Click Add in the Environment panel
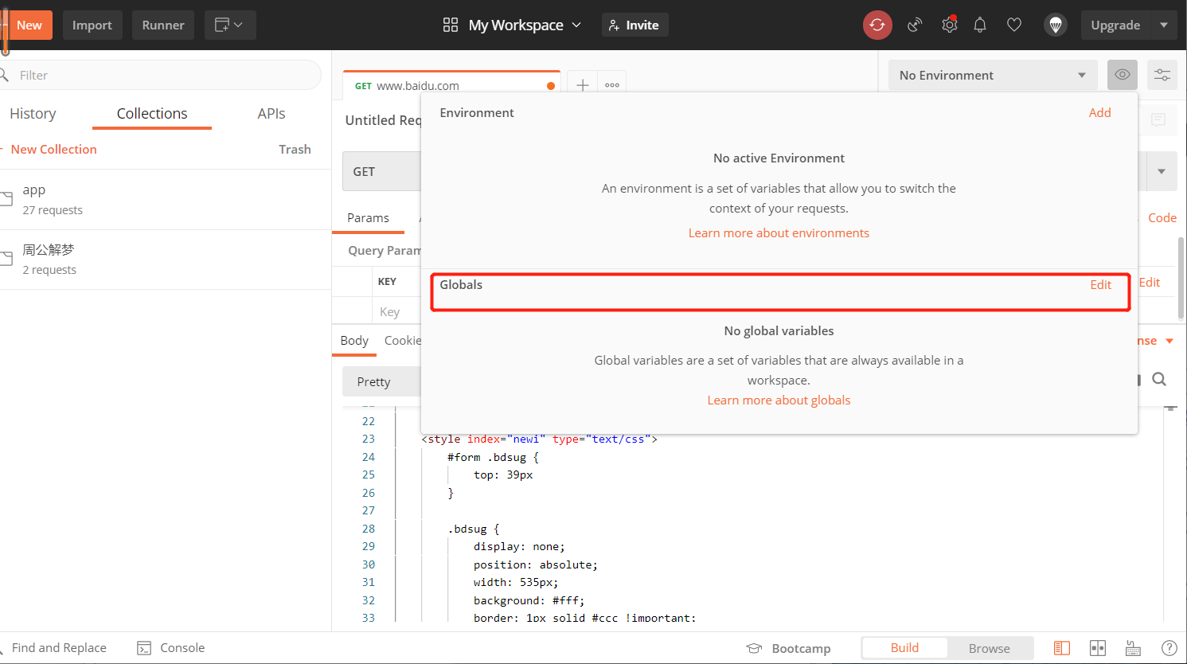The height and width of the screenshot is (664, 1187). (x=1100, y=112)
